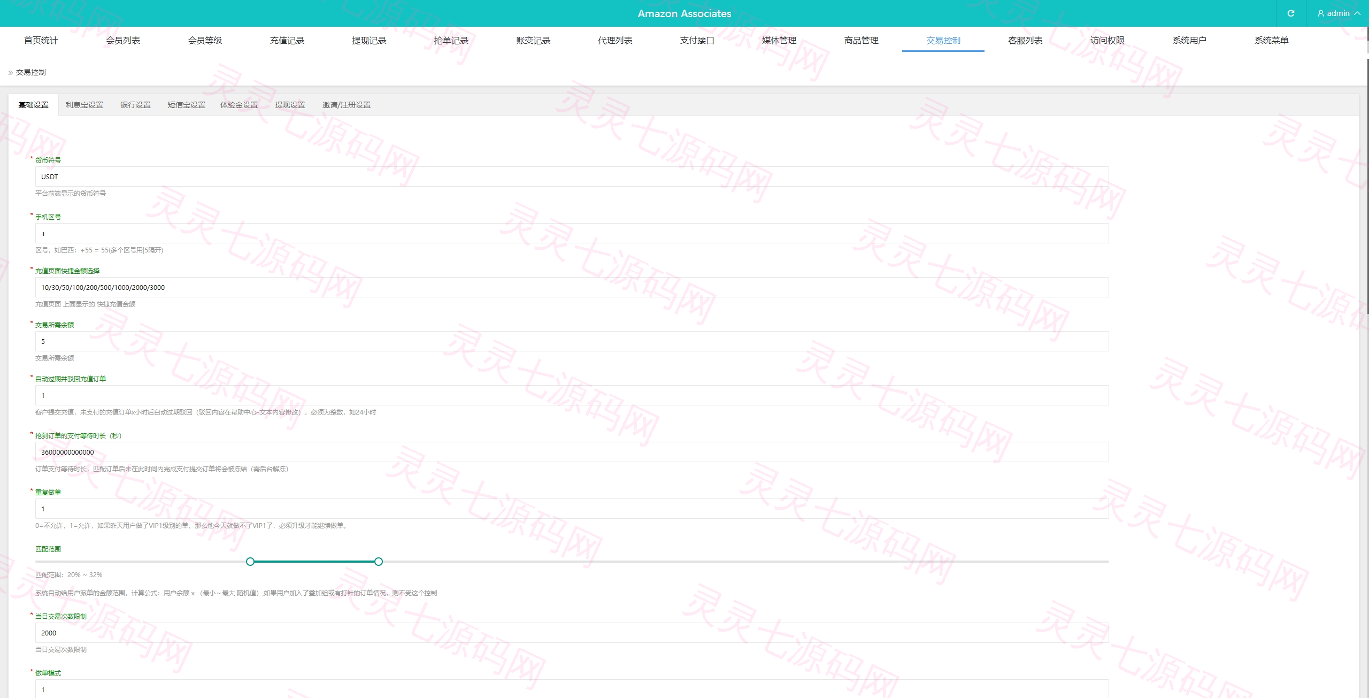Open 会员等级 menu item
Screen dimensions: 1369x698
point(205,40)
